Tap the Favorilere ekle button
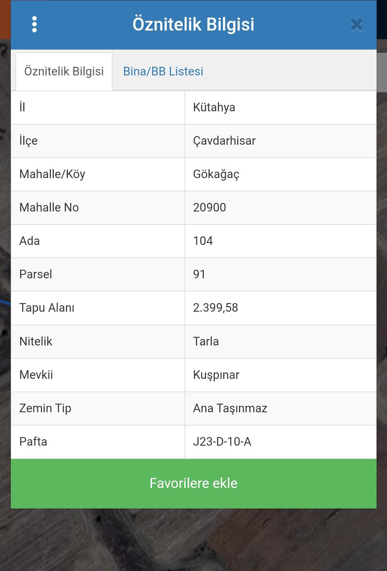This screenshot has height=571, width=387. (193, 483)
